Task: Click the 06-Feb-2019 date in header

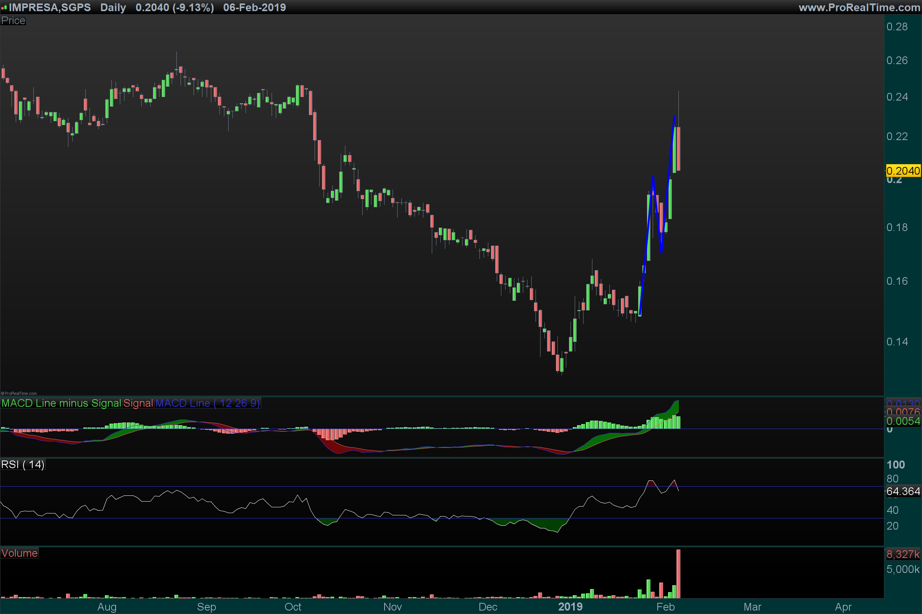Action: point(254,7)
